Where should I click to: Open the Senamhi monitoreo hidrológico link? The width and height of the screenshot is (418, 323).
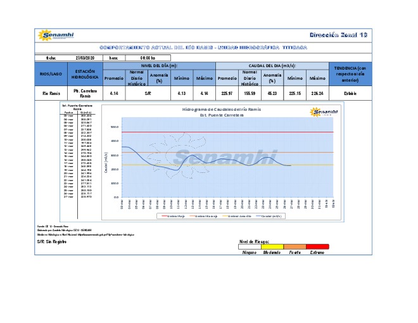point(75,234)
